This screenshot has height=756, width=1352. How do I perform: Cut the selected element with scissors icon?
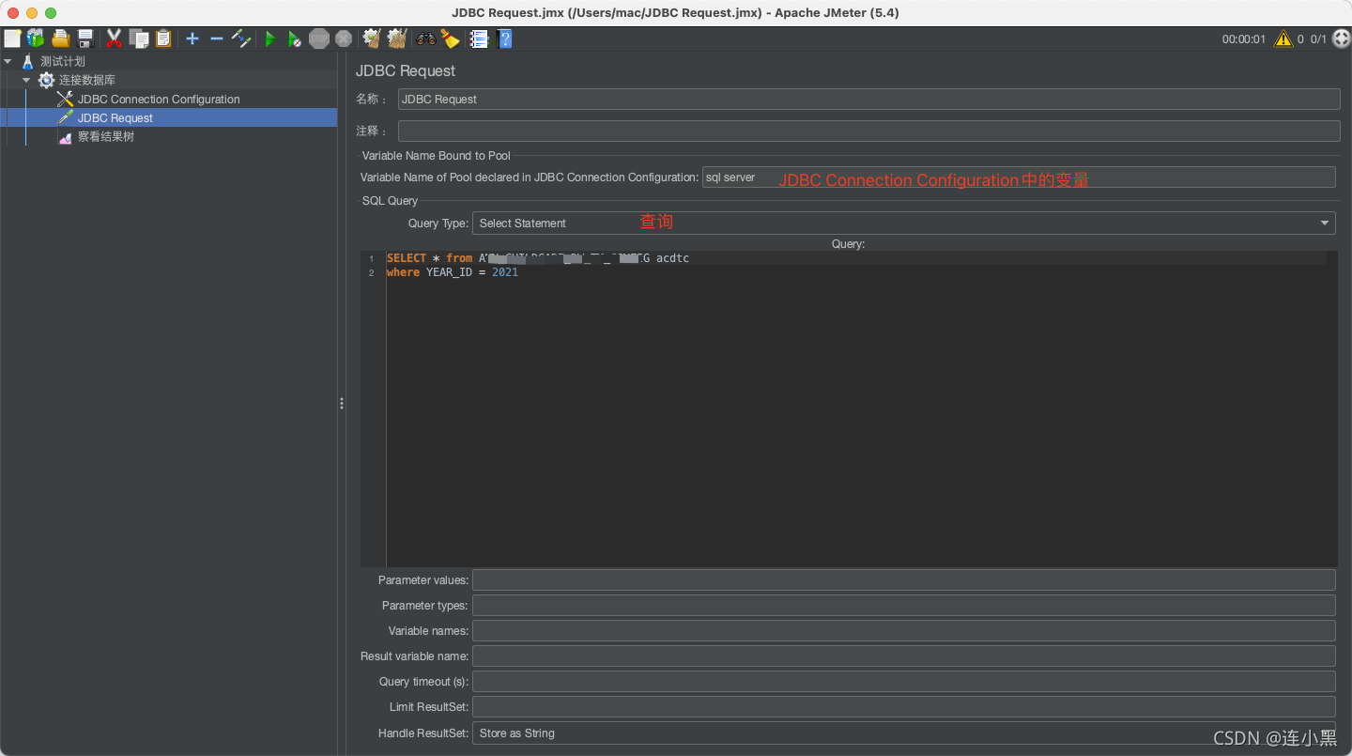click(x=115, y=39)
